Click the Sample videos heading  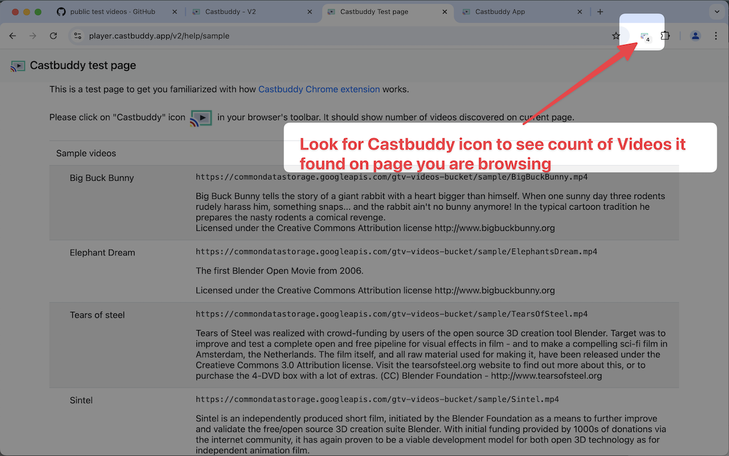86,153
